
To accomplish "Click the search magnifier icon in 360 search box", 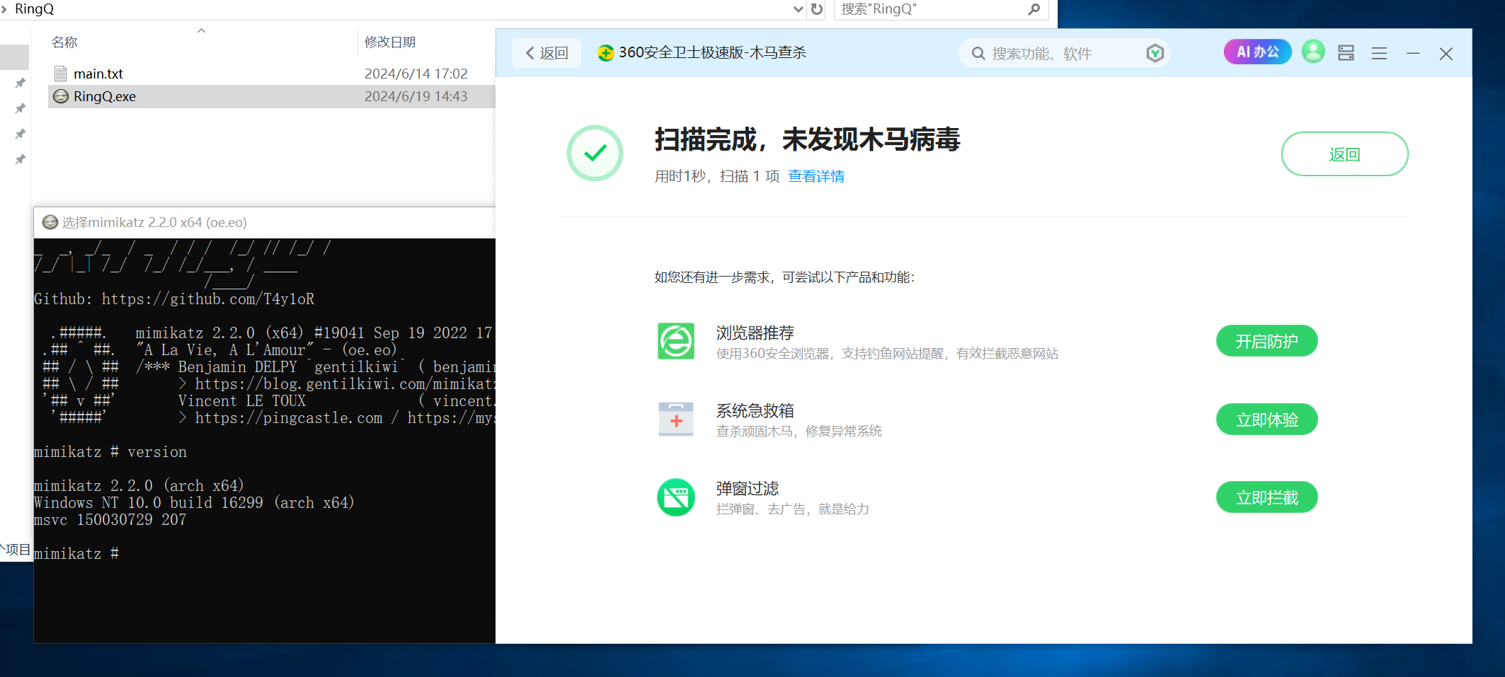I will pyautogui.click(x=978, y=54).
